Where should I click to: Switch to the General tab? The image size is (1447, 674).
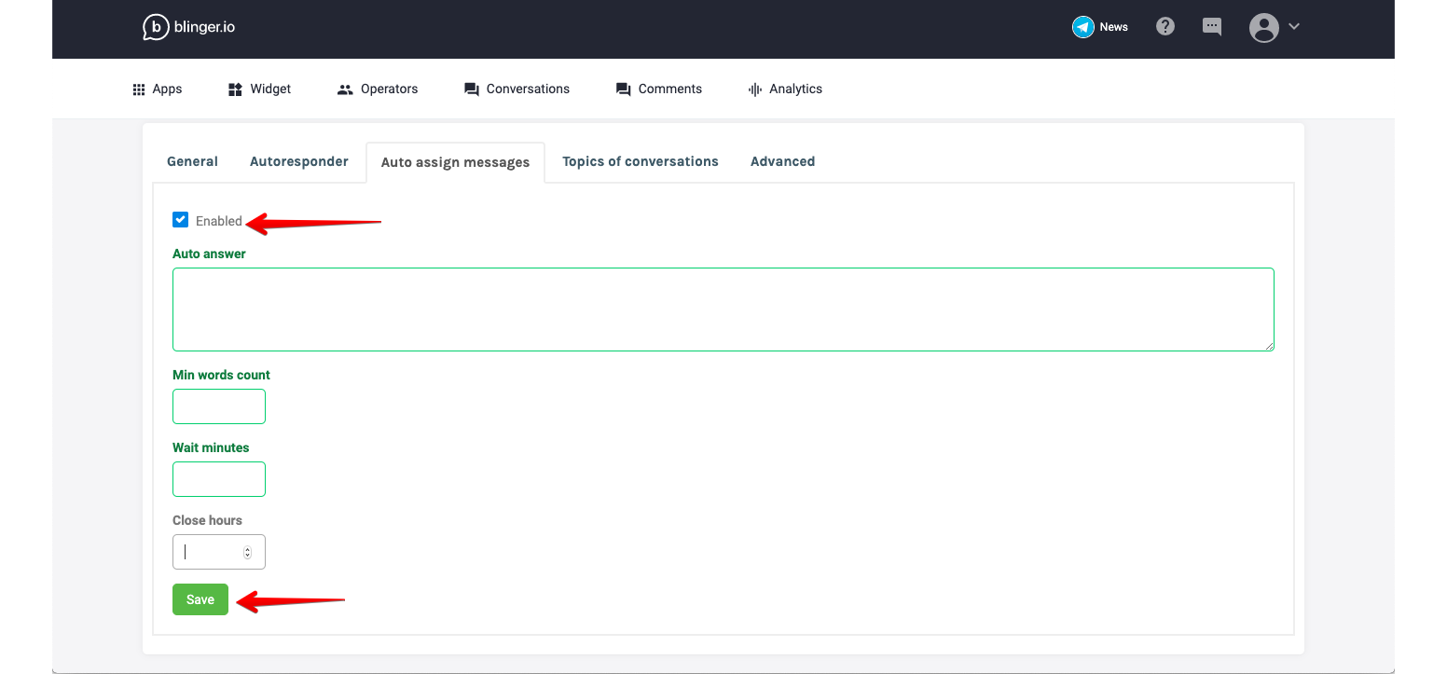tap(192, 161)
